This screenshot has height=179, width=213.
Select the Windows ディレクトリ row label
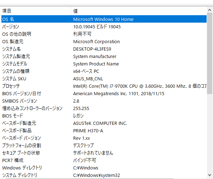tap(22, 168)
